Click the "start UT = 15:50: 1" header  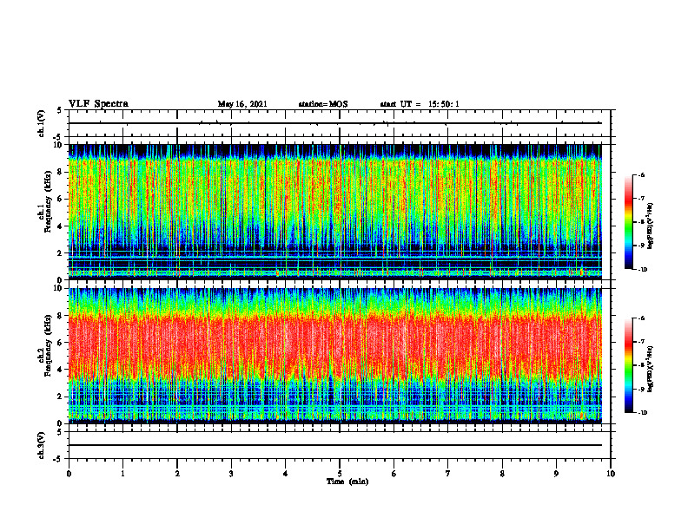tap(420, 104)
